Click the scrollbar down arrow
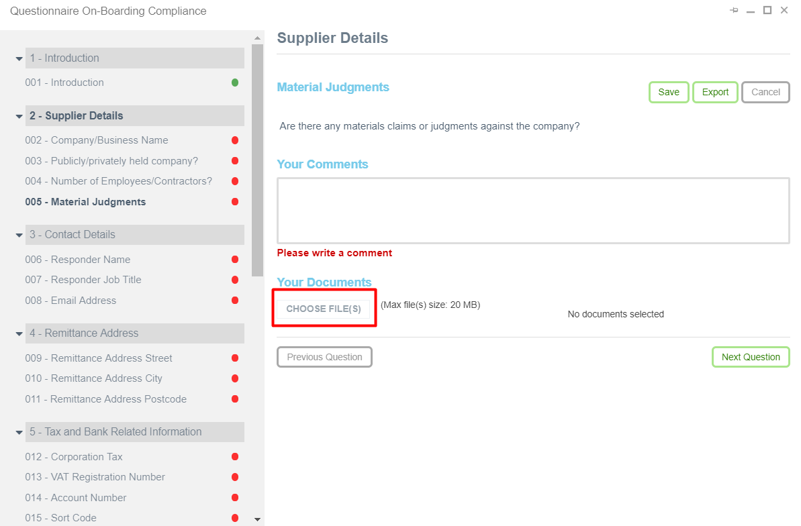The image size is (801, 526). pyautogui.click(x=257, y=518)
